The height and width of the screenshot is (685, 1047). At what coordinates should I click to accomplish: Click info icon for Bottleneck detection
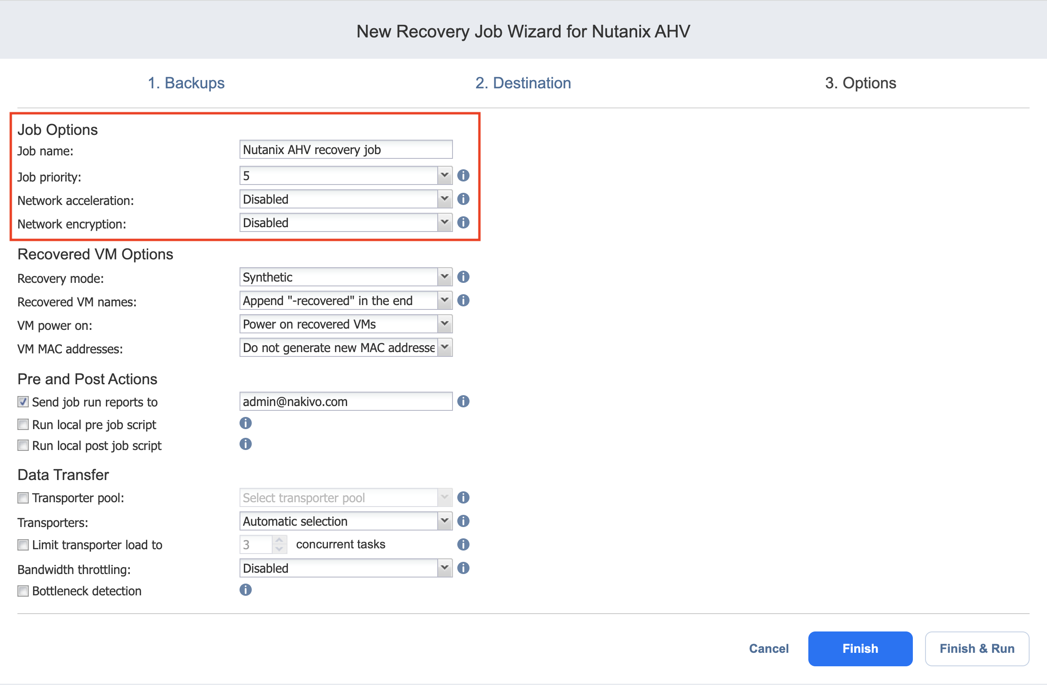click(246, 590)
